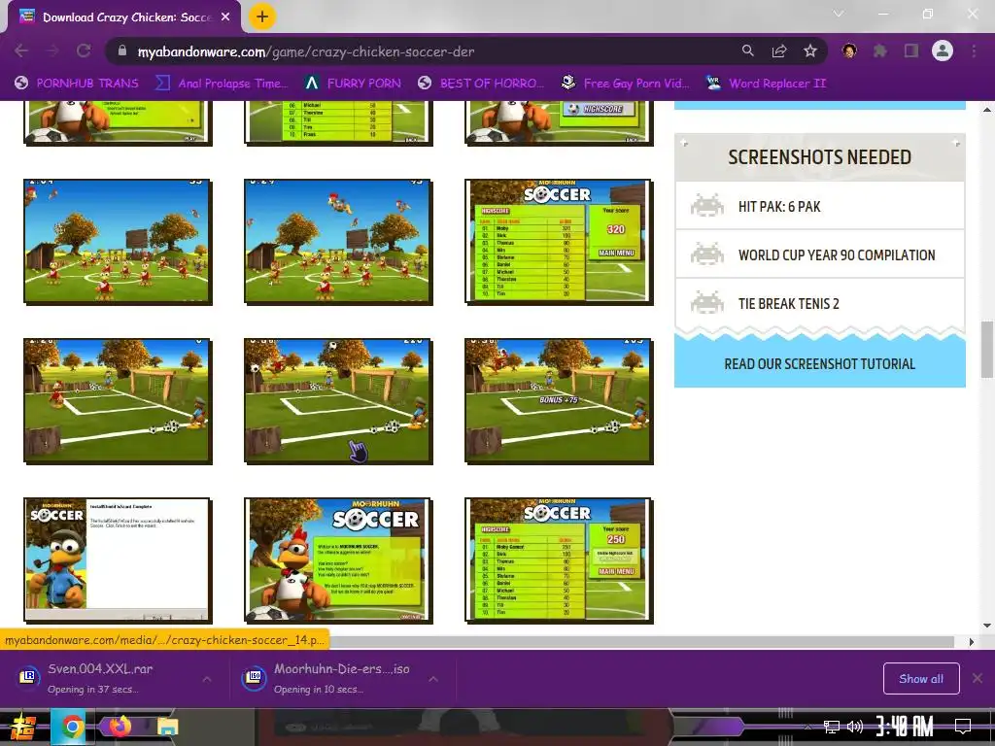Click the tab search chevron in title bar

[x=839, y=14]
